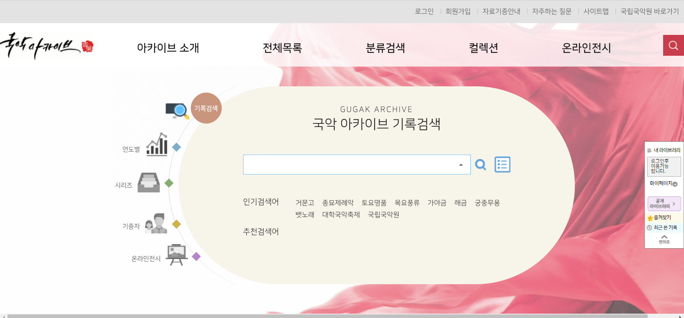This screenshot has height=318, width=684.
Task: Click the 국악아카이브 logo
Action: point(47,46)
